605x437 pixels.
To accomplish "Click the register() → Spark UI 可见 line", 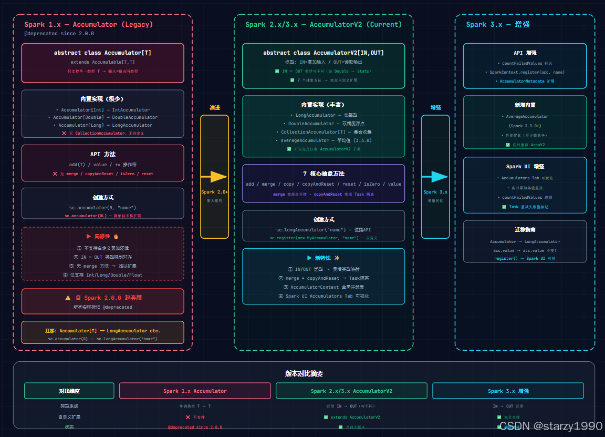I will click(525, 259).
